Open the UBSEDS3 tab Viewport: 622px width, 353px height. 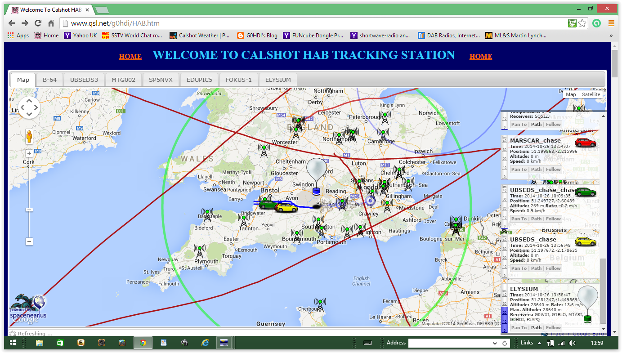click(x=84, y=80)
